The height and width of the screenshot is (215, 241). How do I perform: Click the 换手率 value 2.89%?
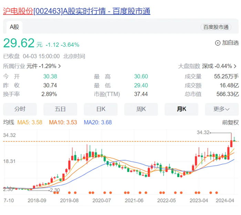pos(49,94)
